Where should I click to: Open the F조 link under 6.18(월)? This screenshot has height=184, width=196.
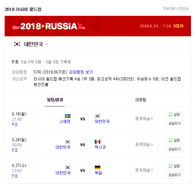point(15,124)
